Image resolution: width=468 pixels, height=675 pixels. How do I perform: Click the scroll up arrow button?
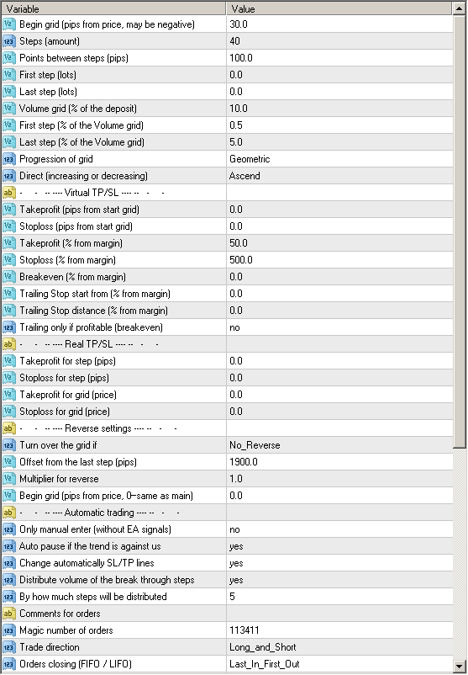click(460, 8)
